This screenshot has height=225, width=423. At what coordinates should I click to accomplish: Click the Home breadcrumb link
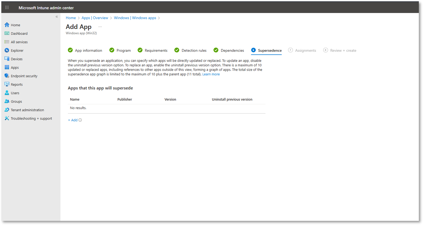click(x=71, y=18)
